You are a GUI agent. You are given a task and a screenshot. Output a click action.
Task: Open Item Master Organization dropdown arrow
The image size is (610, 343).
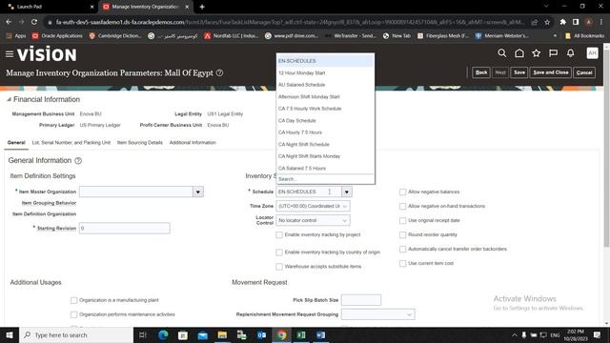tap(198, 192)
